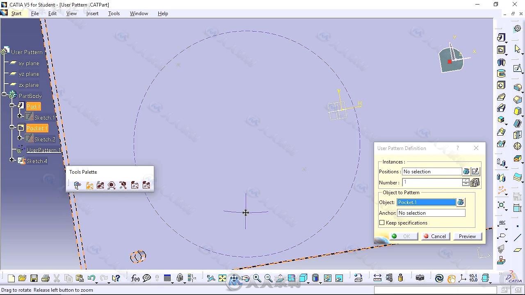This screenshot has height=295, width=525.
Task: Click the Undo arrow icon
Action: 91,278
